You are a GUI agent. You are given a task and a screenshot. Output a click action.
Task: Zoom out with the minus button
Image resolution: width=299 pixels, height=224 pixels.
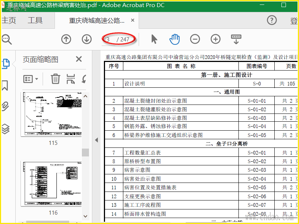[x=195, y=39]
